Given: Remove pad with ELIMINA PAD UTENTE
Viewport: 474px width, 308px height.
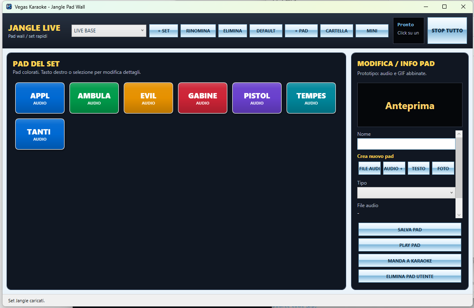Looking at the screenshot, I should pos(409,276).
